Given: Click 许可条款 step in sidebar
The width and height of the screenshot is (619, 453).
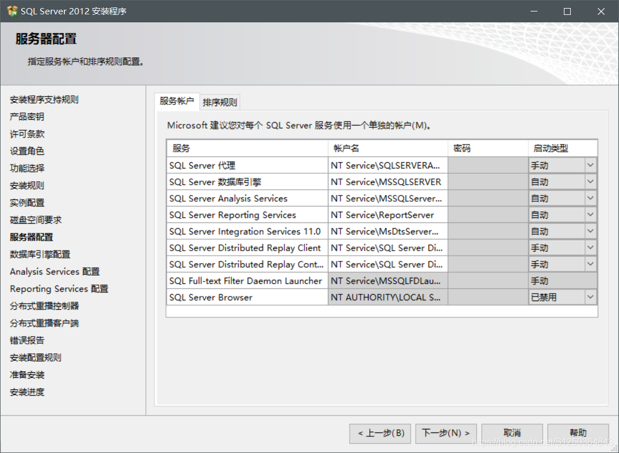Looking at the screenshot, I should pos(27,134).
